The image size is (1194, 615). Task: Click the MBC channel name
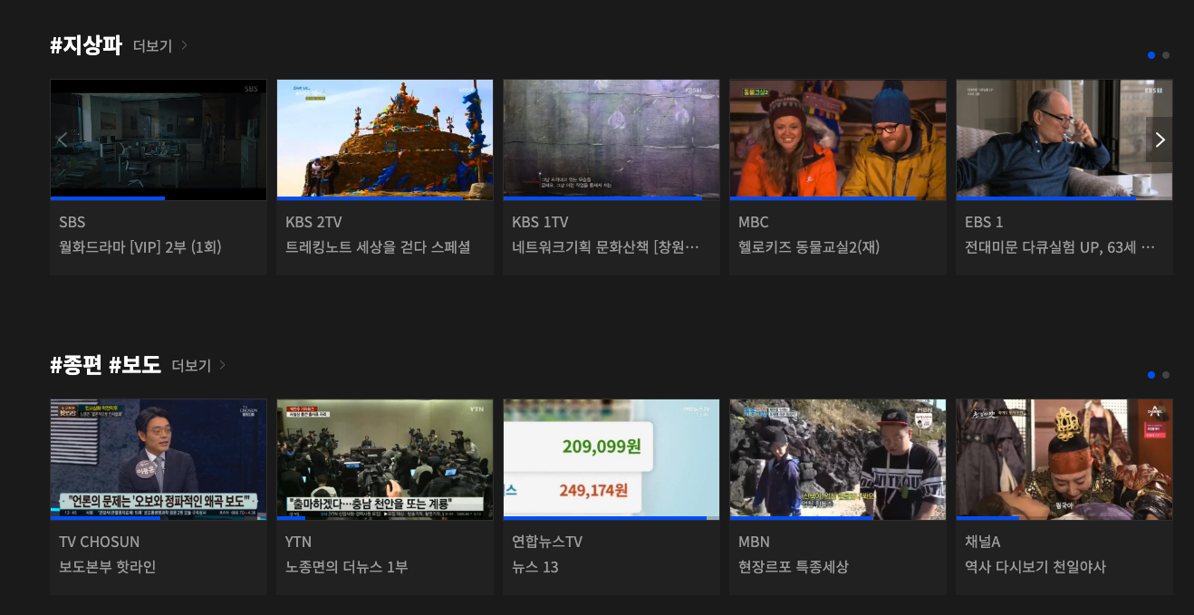coord(754,222)
